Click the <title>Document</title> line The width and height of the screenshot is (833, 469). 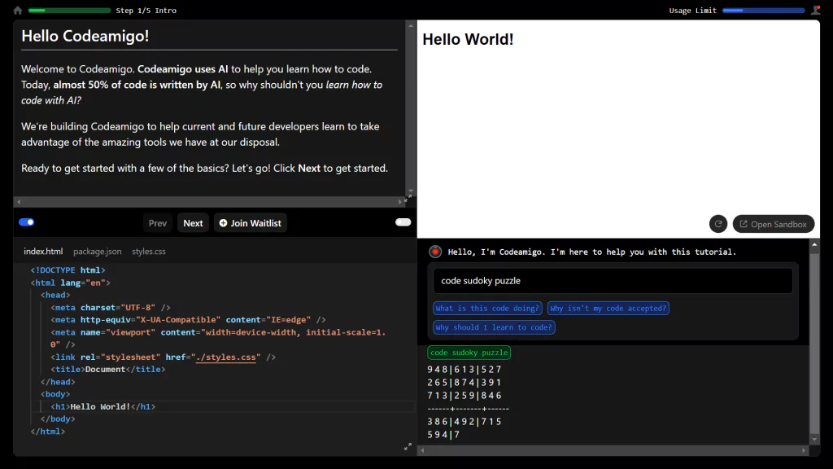click(108, 370)
